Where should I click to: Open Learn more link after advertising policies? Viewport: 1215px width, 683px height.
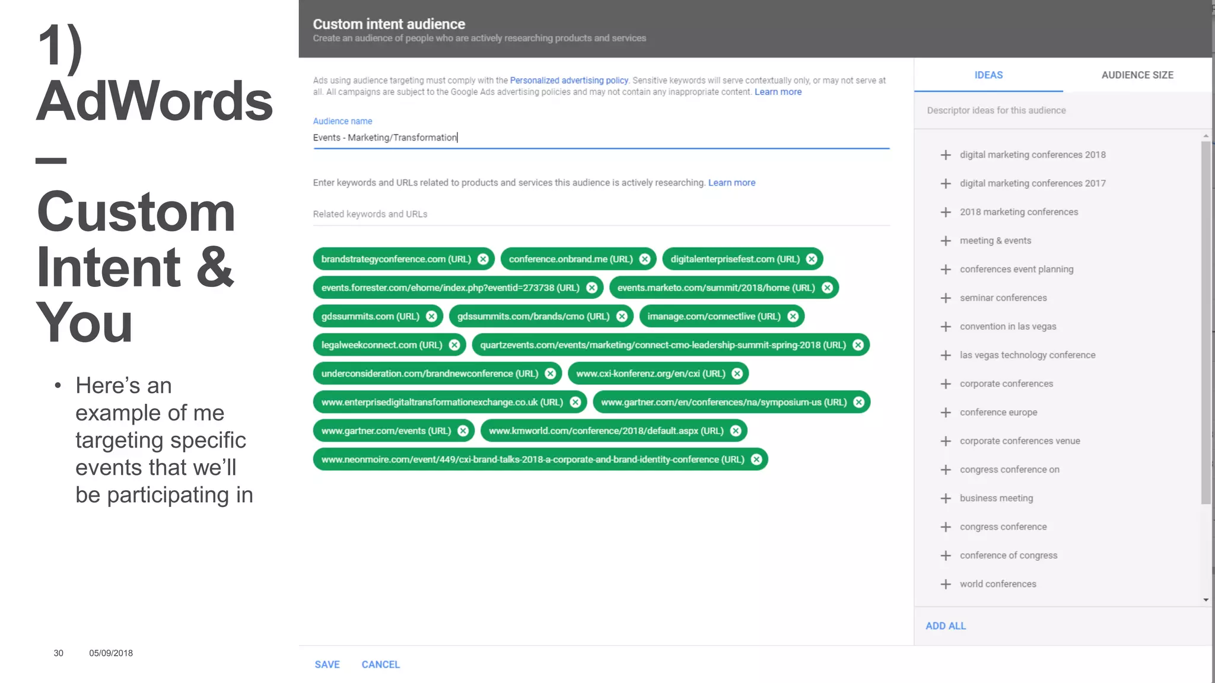pos(778,92)
